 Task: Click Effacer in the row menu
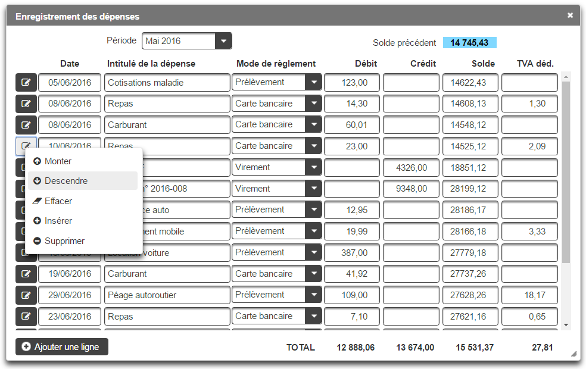(83, 201)
